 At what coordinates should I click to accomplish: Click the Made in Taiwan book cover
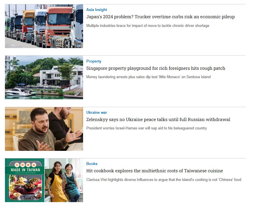point(25,180)
